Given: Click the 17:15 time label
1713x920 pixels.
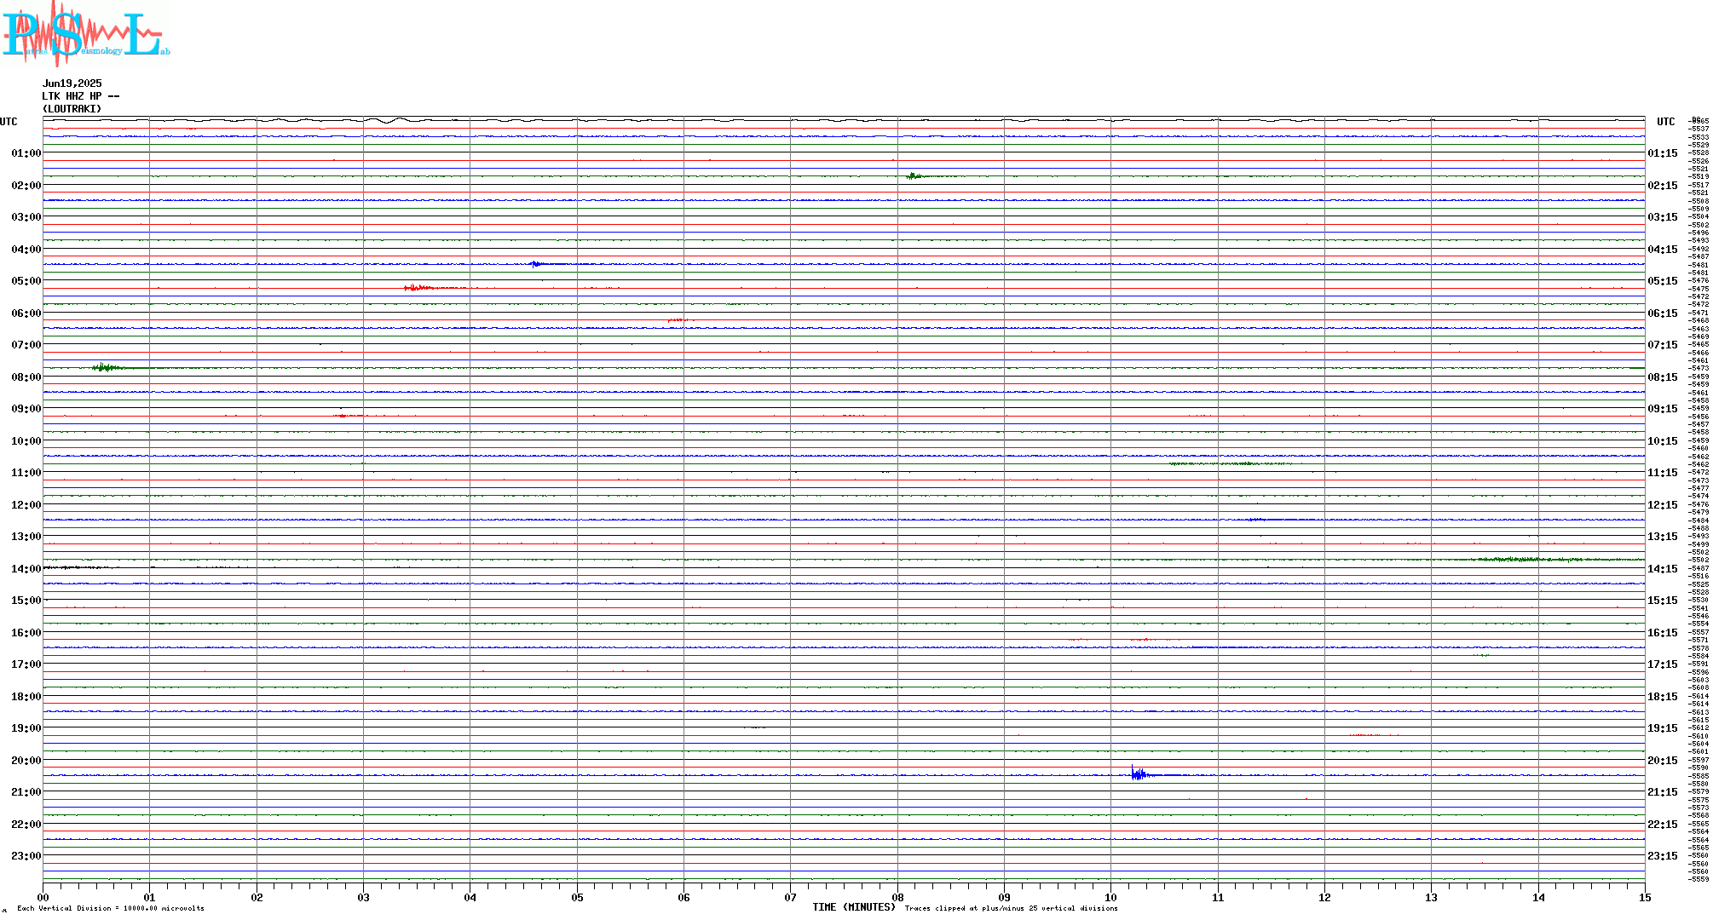Looking at the screenshot, I should coord(1662,664).
